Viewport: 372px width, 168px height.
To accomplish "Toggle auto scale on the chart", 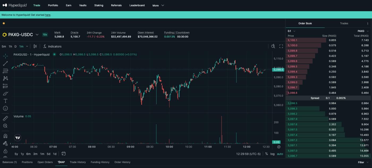I will click(280, 154).
